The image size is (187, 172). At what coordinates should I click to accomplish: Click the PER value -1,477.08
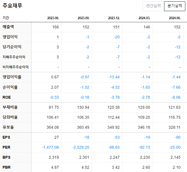[50, 147]
